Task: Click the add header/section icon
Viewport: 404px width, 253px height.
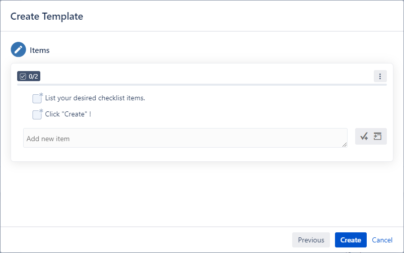Action: [377, 137]
